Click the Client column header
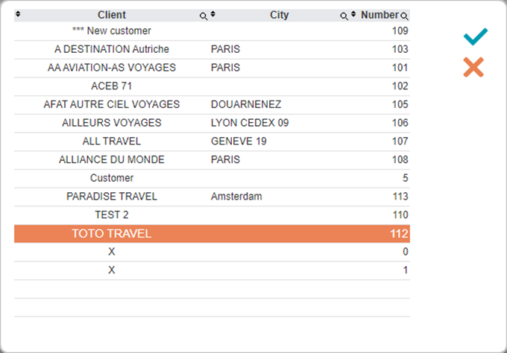Screen dimensions: 507x353 pos(112,15)
